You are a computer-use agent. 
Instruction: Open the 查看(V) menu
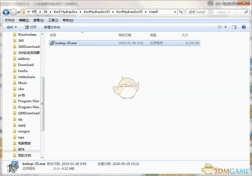point(38,20)
